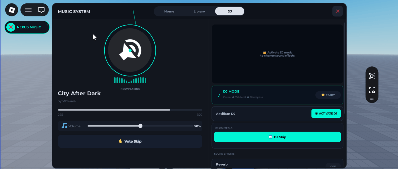The height and width of the screenshot is (169, 398).
Task: Switch to the Home tab
Action: (x=169, y=11)
